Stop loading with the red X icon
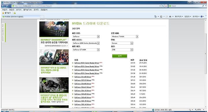This screenshot has width=208, height=112. [x=166, y=6]
